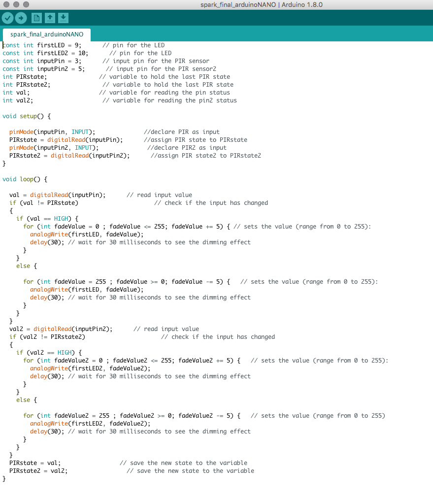Click 'pinMode(inputPin, INPUT)' in setup
The image size is (433, 498).
coord(52,132)
